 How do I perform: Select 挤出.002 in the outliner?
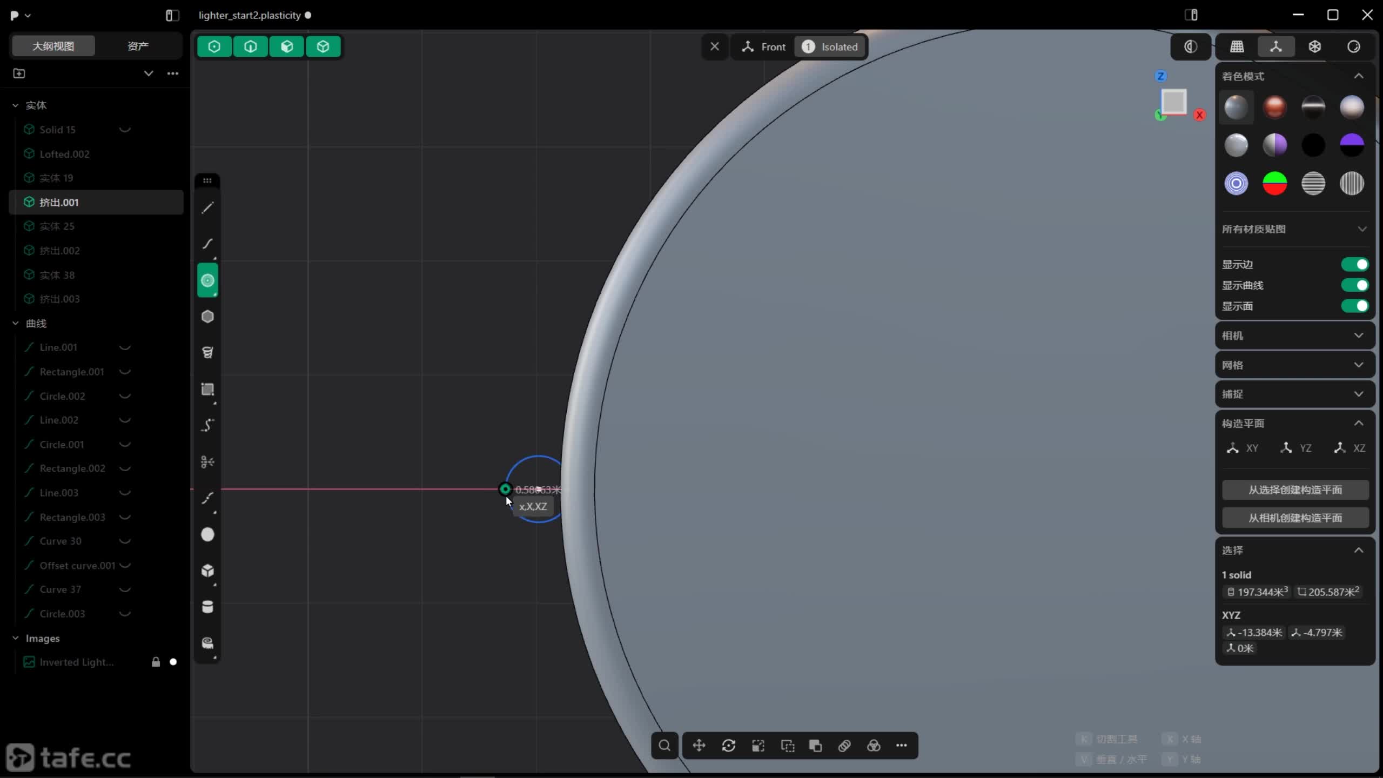(x=59, y=251)
